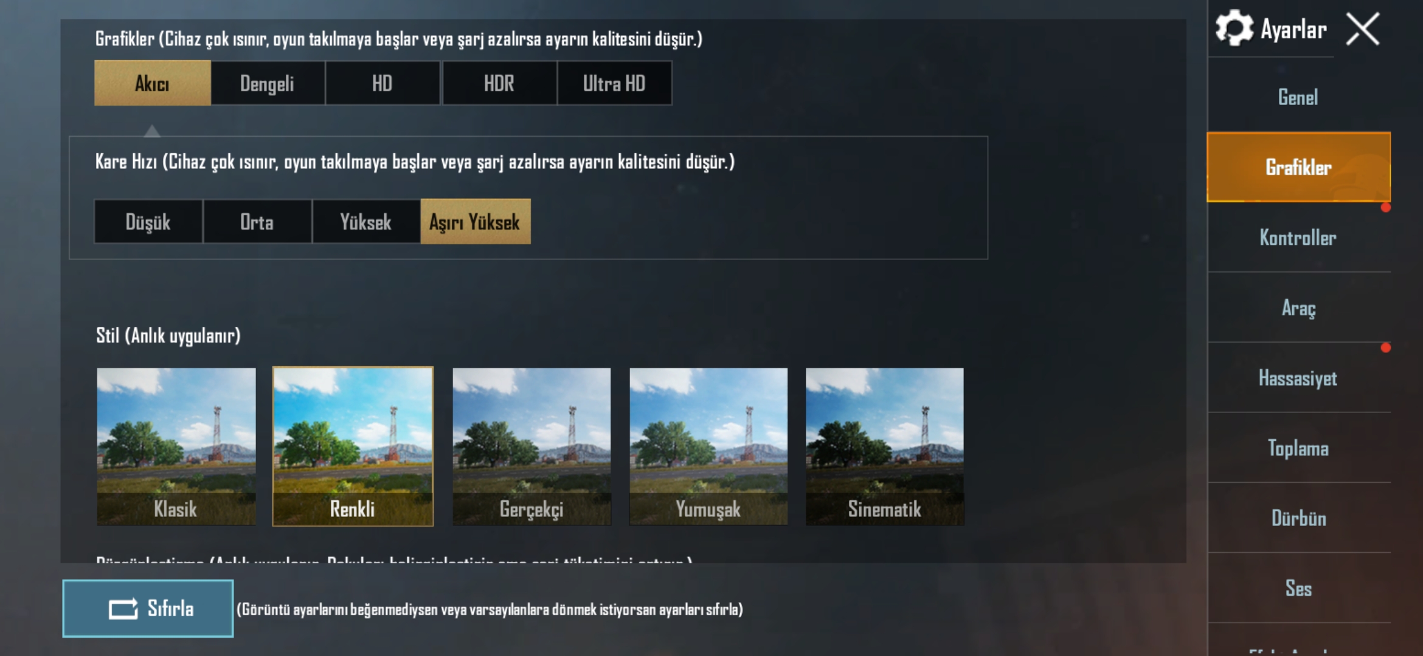Select Aşırı Yüksek frame rate

(x=475, y=222)
